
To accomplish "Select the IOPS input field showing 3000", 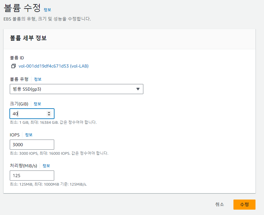I will (32, 145).
